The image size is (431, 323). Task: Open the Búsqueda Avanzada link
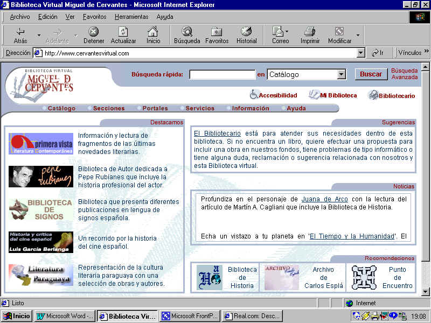pos(405,74)
